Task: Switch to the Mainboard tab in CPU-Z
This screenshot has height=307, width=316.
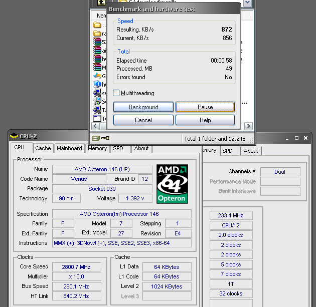Action: pos(69,148)
